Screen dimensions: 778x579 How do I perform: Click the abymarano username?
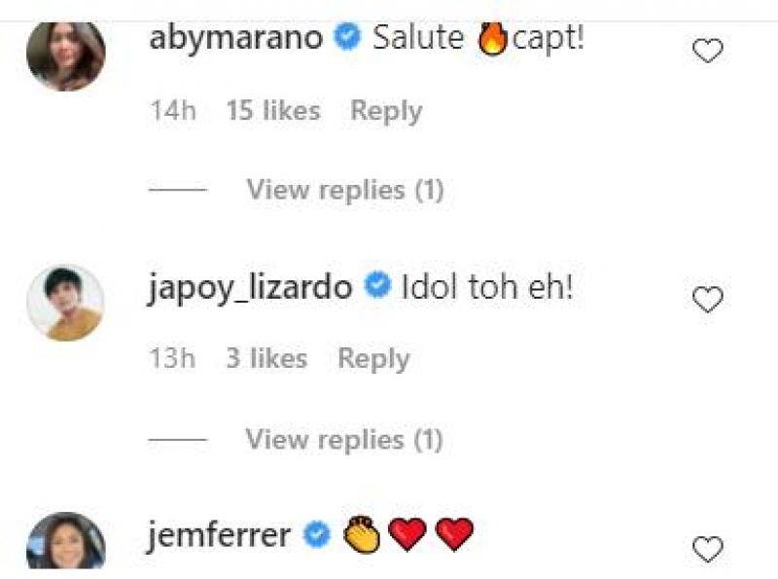pos(235,38)
